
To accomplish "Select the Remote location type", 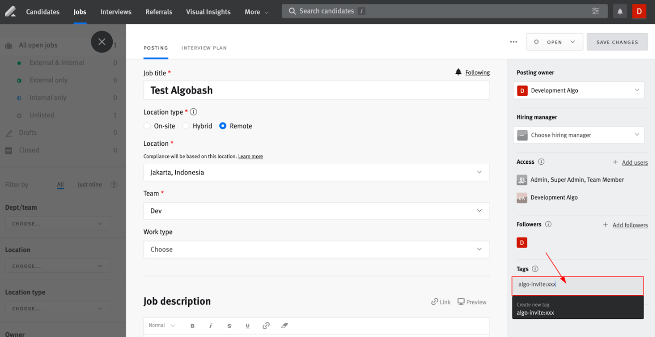I will point(223,126).
